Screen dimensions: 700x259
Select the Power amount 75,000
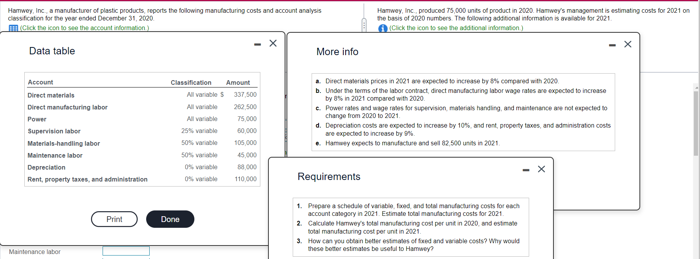click(x=247, y=119)
